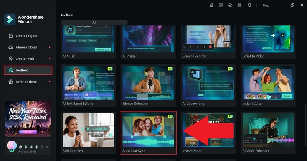Click the Create Project plus-file icon
This screenshot has height=161, width=307.
point(11,36)
